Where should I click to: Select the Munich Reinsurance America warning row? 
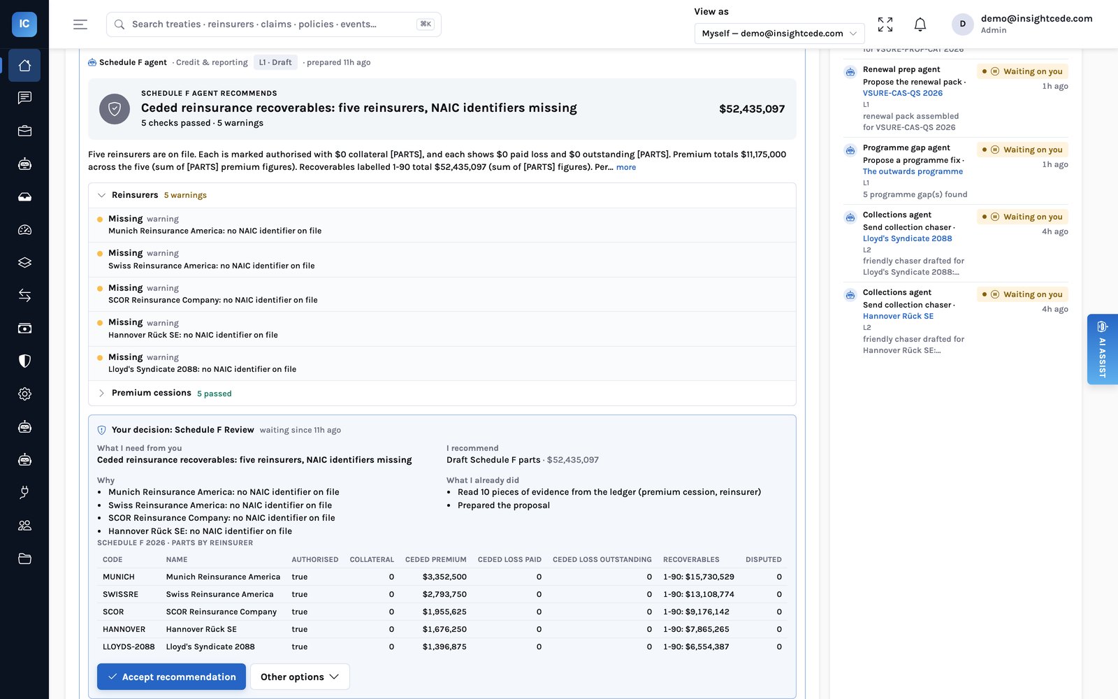click(442, 225)
